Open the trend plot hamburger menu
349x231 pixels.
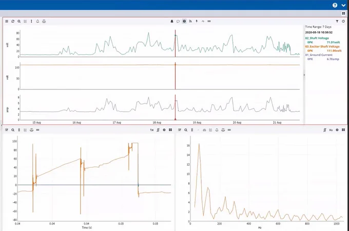7,22
